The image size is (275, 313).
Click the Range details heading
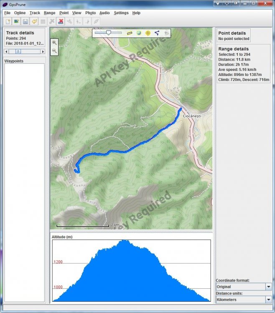234,49
